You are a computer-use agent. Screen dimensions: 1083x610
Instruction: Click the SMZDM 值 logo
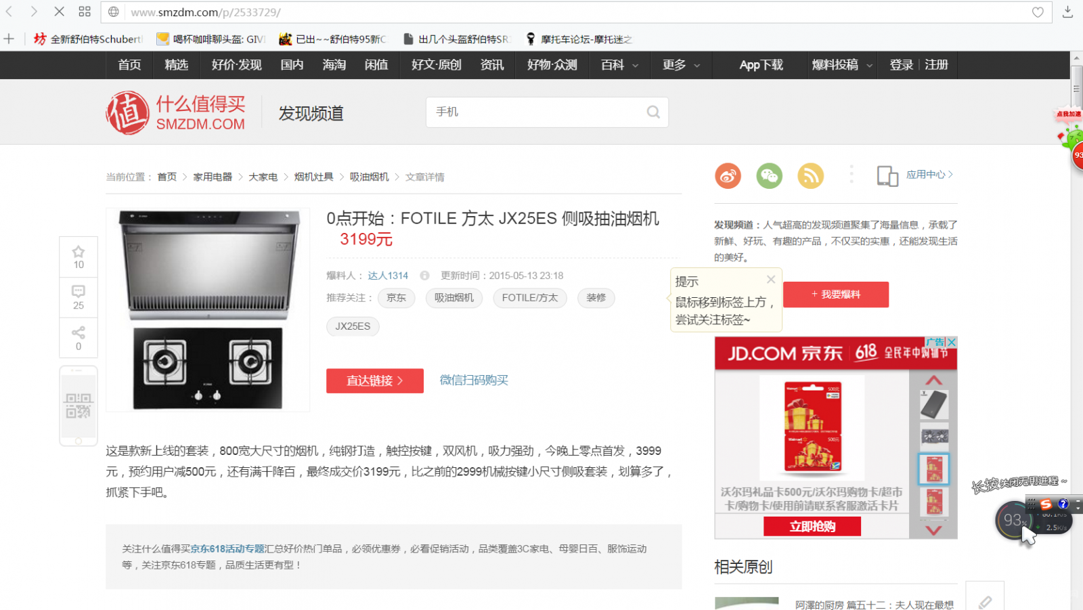127,112
